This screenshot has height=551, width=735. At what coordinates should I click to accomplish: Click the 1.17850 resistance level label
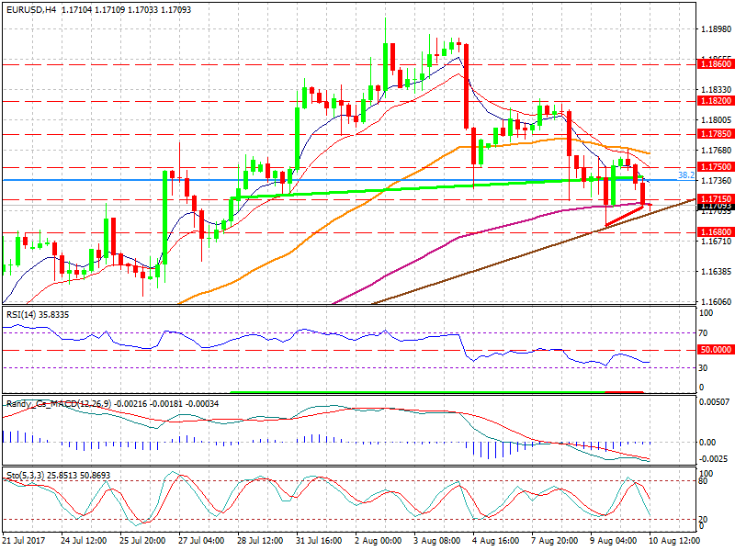(715, 134)
